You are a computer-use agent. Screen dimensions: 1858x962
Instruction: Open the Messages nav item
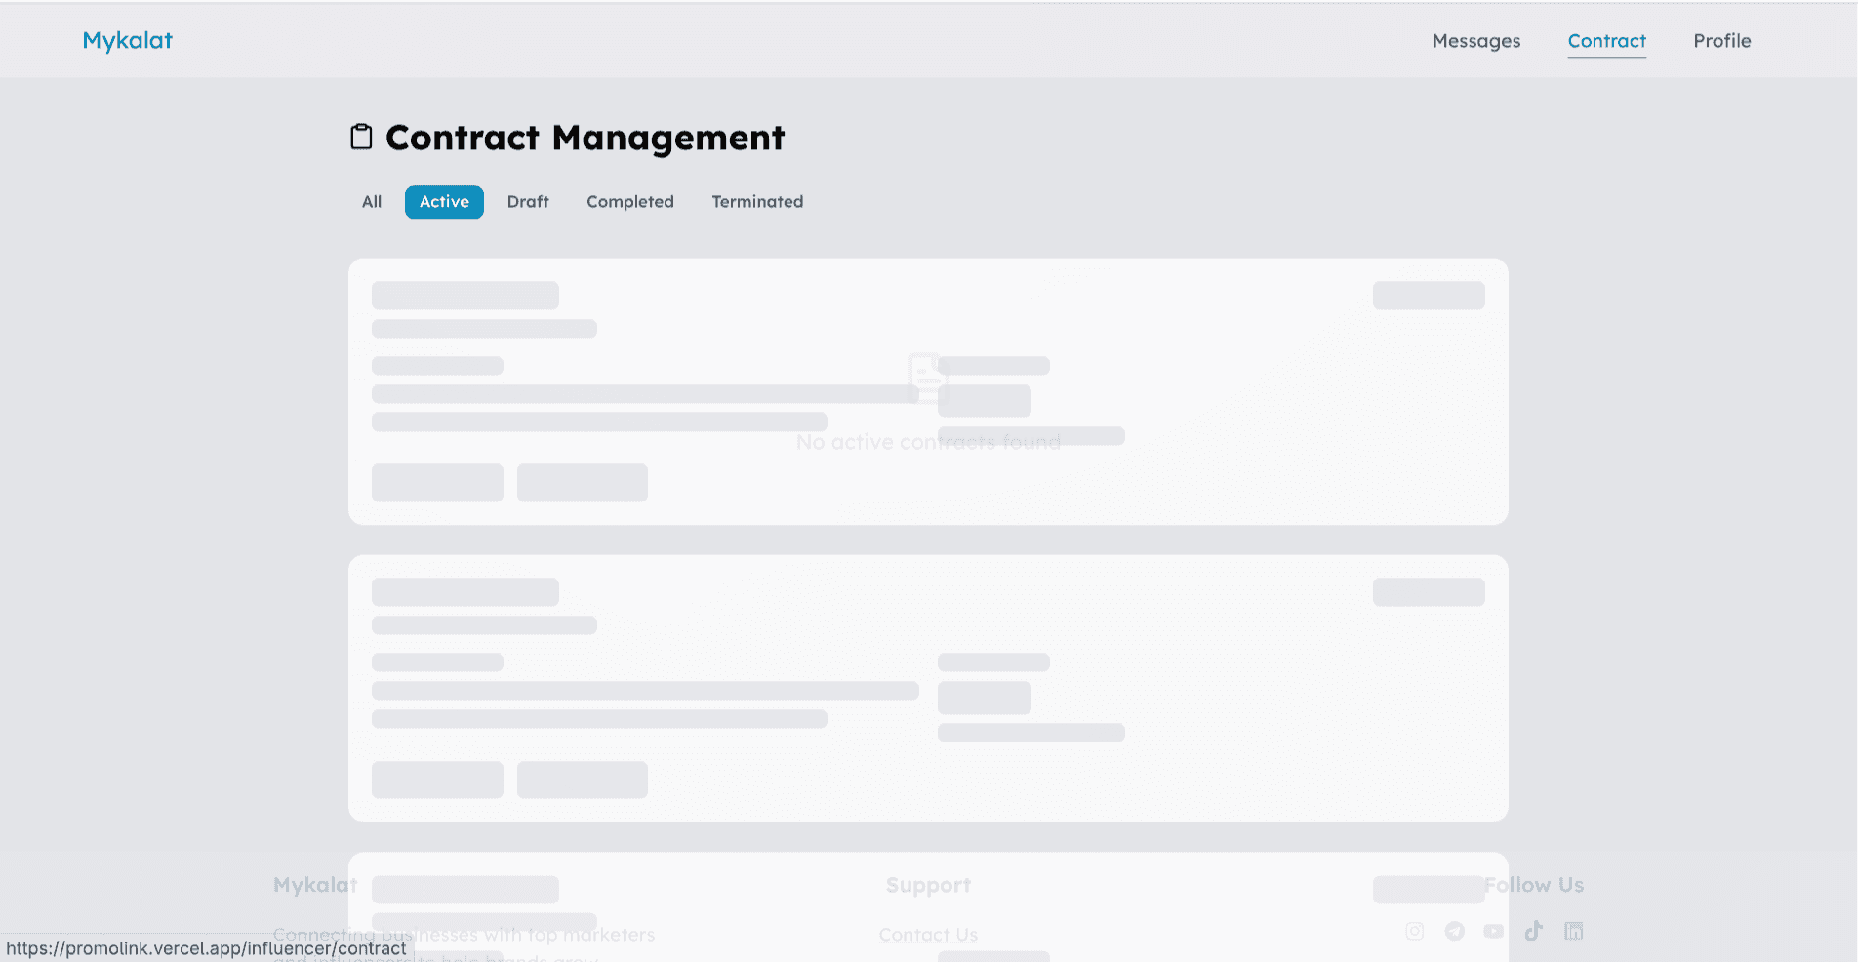(x=1475, y=41)
